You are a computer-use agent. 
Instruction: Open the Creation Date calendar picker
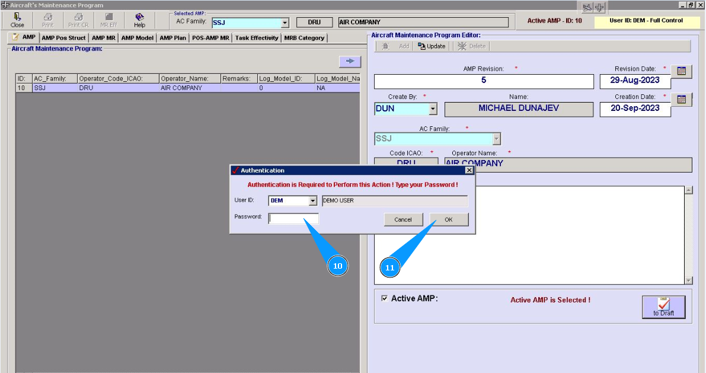point(681,100)
